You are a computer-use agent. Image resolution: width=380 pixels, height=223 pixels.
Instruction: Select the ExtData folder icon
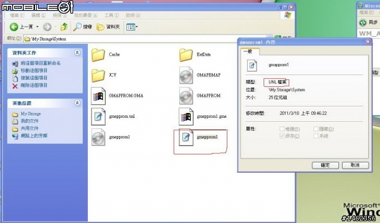186,55
